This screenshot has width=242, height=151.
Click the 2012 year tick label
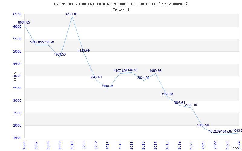[x=96, y=146]
